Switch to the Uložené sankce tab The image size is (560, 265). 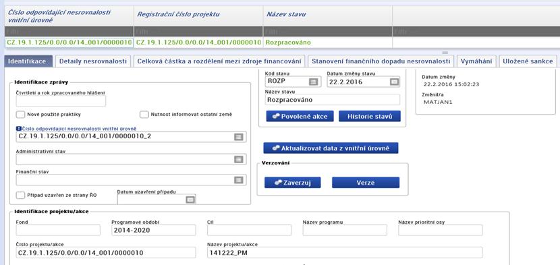[528, 61]
